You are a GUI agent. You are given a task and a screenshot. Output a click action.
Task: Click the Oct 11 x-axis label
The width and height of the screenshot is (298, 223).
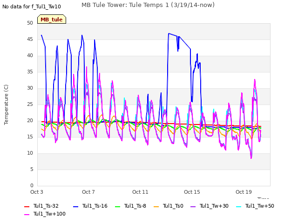(140, 192)
